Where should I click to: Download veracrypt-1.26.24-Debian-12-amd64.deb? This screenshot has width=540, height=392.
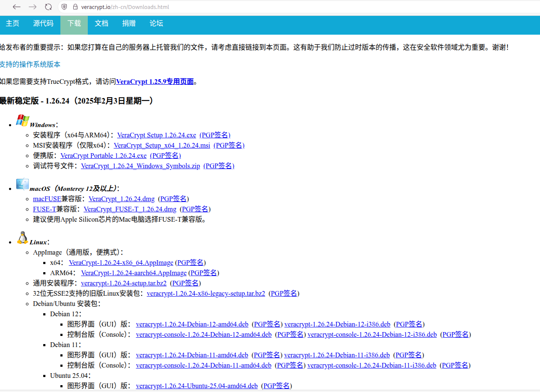[192, 324]
